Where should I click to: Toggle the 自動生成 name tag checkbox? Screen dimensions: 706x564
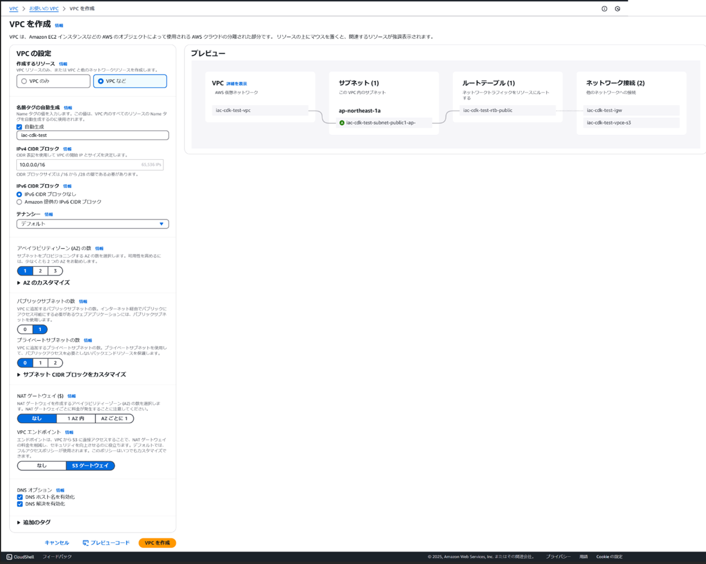click(20, 127)
